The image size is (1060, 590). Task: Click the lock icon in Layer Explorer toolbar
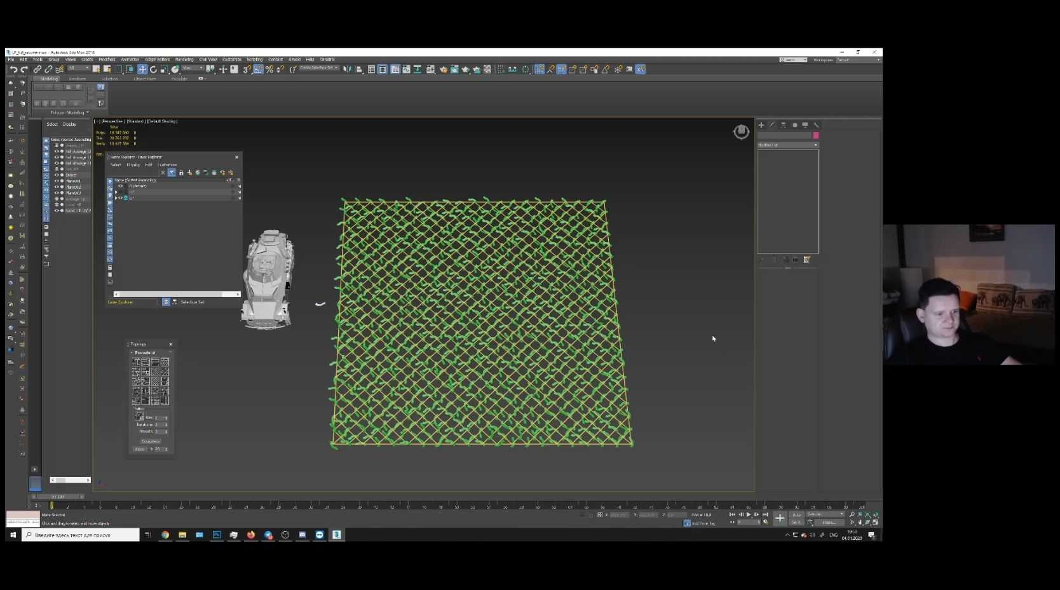[x=181, y=173]
